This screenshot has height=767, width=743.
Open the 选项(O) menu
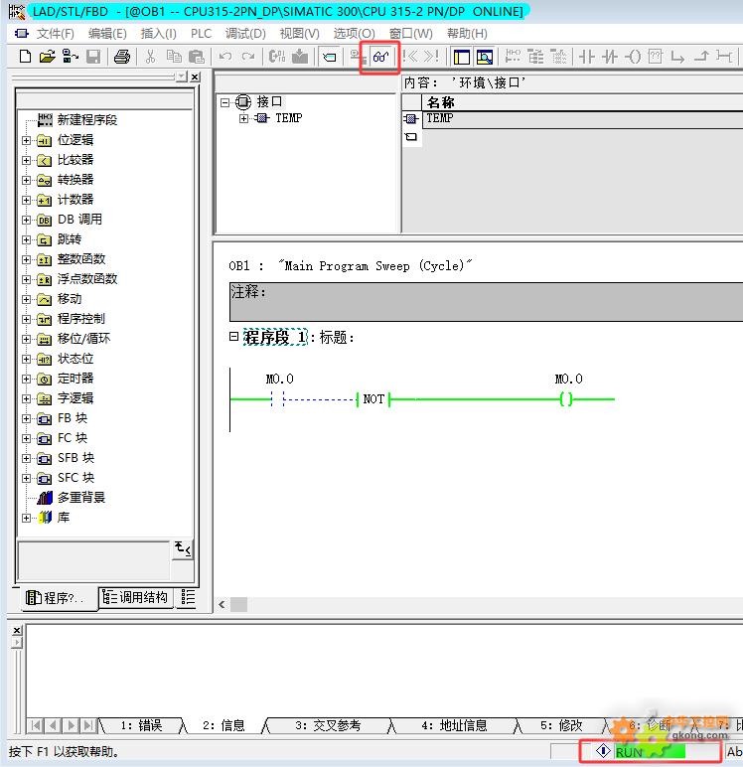(x=354, y=34)
